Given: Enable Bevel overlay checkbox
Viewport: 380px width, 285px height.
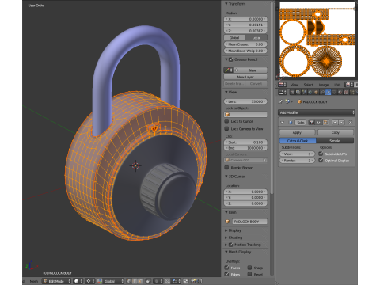Looking at the screenshot, I should (249, 274).
